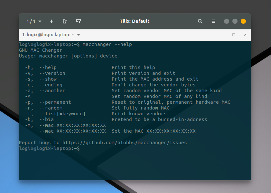
Task: Click 'Pretend to be a burned-in-address' description
Action: point(159,119)
